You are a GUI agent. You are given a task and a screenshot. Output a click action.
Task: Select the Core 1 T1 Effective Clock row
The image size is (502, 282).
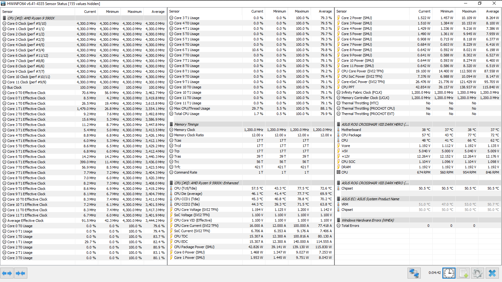pyautogui.click(x=84, y=109)
